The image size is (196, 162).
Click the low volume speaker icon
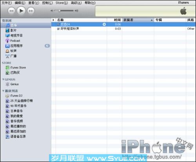[52, 11]
